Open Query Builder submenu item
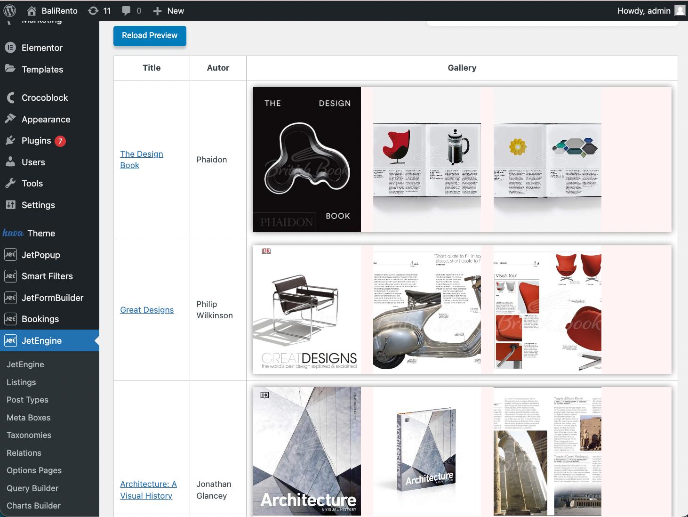This screenshot has width=688, height=517. 32,488
